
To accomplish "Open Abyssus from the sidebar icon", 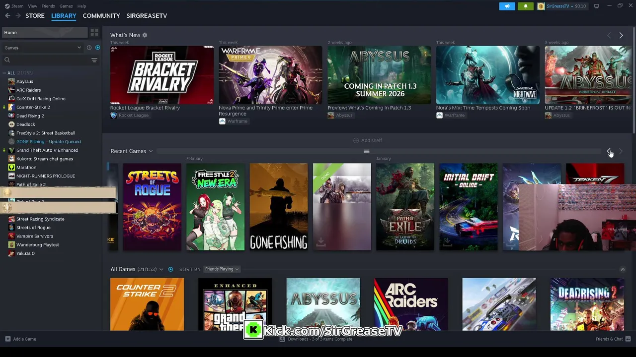I will 11,81.
